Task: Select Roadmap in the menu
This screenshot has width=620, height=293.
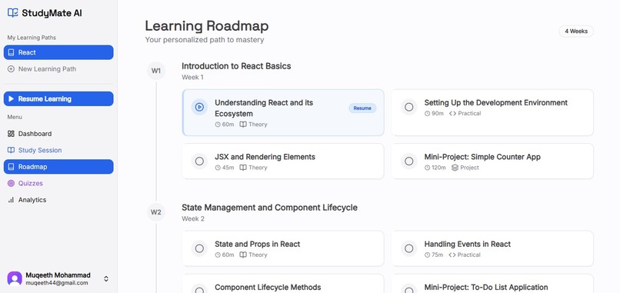Action: (x=58, y=167)
